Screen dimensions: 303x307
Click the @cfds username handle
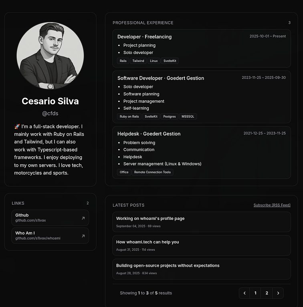[x=50, y=114]
